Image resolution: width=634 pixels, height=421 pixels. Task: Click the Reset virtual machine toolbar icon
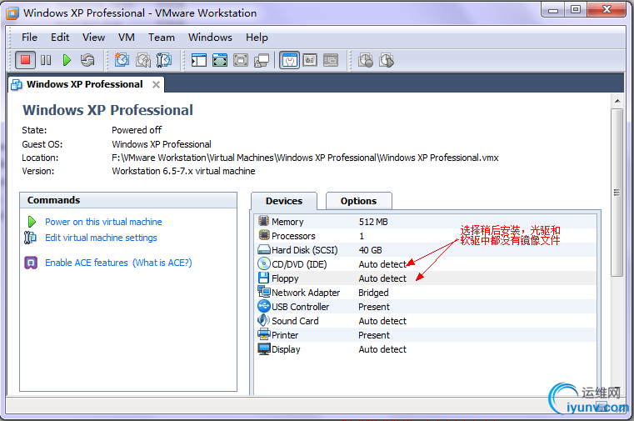point(87,60)
